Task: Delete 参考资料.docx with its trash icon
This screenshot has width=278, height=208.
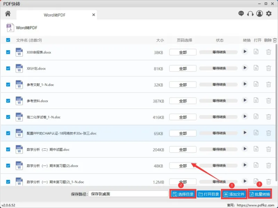Action: [x=269, y=101]
